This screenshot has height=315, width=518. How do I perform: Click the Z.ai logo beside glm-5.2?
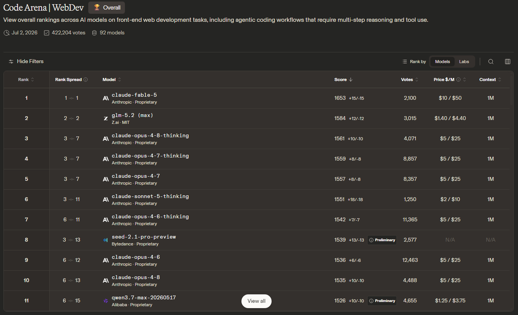click(106, 119)
